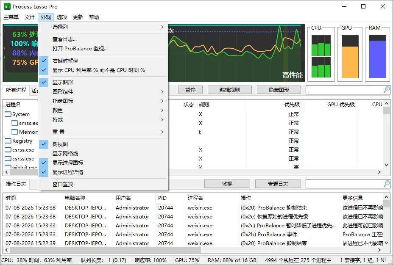This screenshot has width=393, height=265.
Task: Click the RAM usage meter
Action: pos(377,56)
